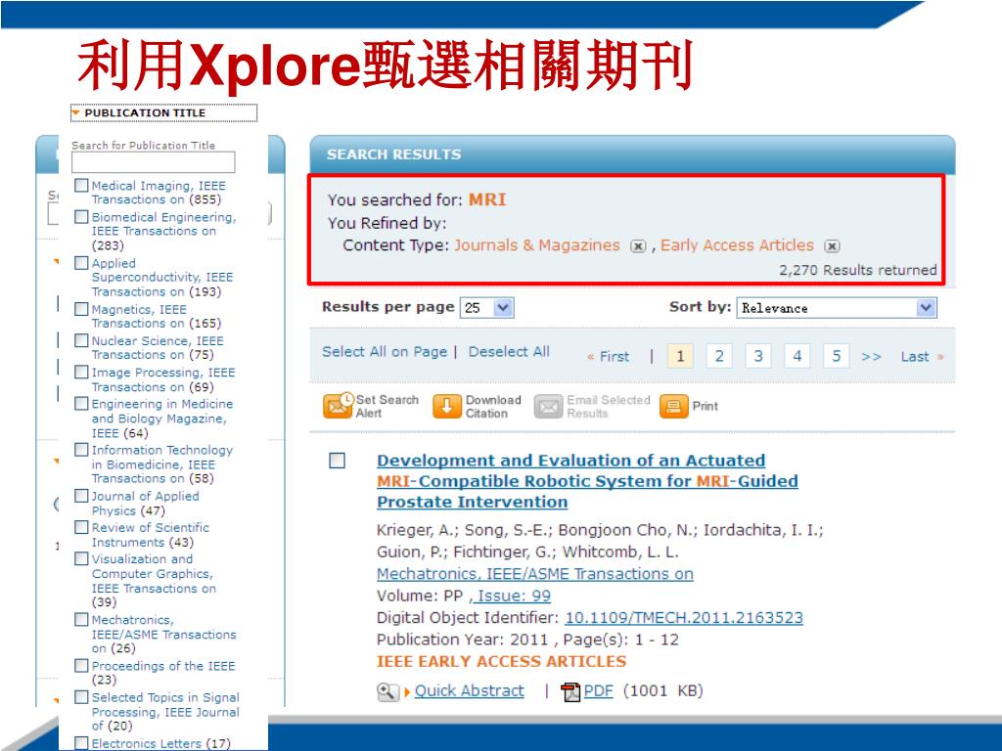This screenshot has width=1002, height=751.
Task: Click the Email Selected Results label
Action: [608, 406]
